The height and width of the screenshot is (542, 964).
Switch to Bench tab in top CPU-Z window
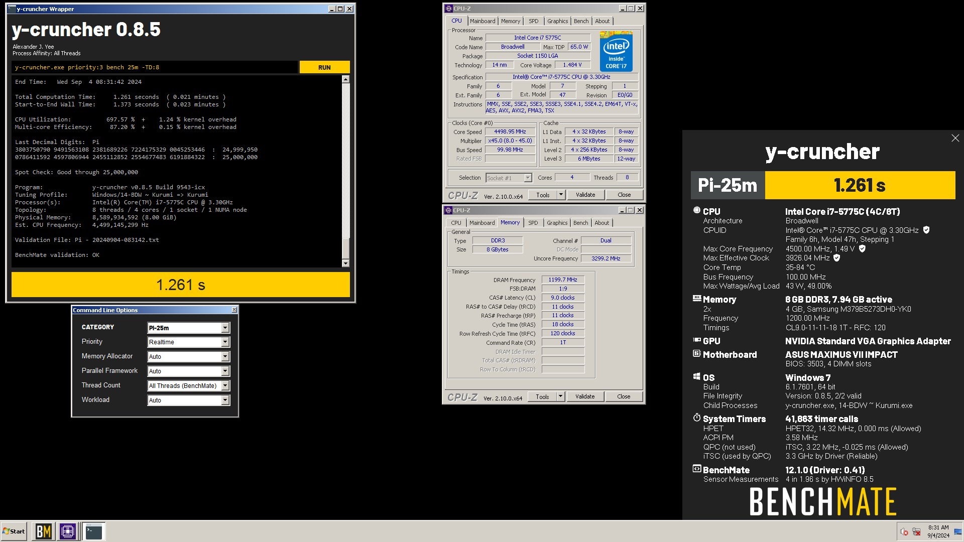581,21
